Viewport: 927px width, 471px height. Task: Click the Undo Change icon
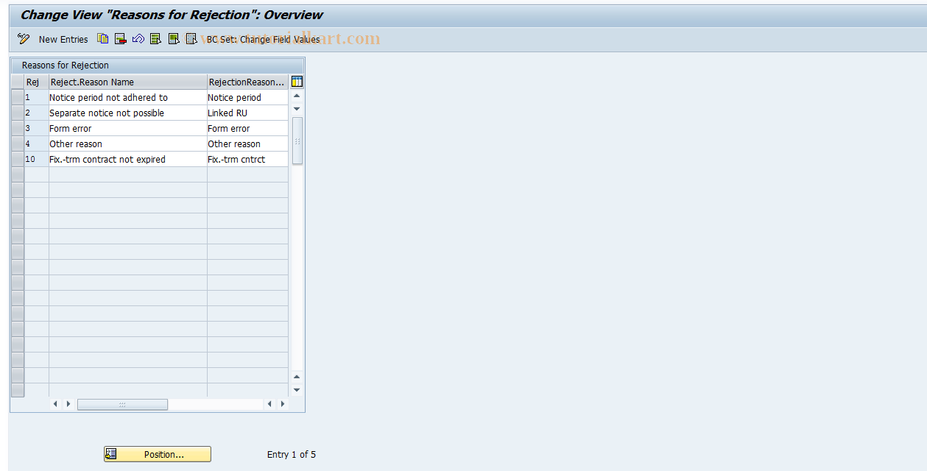(x=138, y=39)
